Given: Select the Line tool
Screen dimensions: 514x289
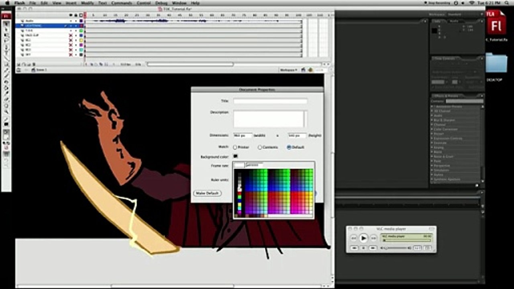Looking at the screenshot, I should pos(6,59).
